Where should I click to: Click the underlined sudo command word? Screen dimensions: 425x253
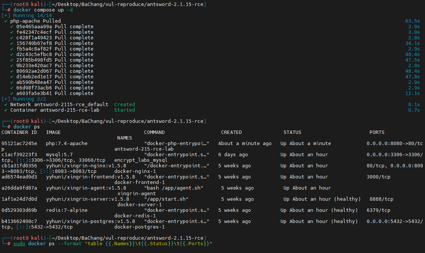(x=19, y=243)
